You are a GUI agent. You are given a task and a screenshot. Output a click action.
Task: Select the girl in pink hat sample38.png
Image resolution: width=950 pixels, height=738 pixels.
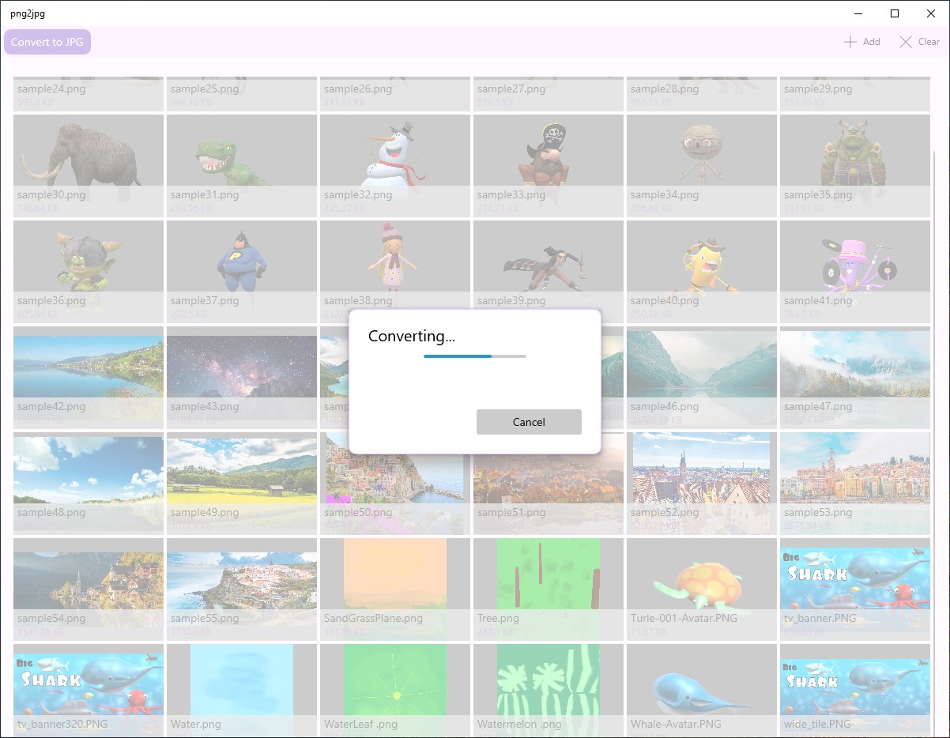(395, 271)
